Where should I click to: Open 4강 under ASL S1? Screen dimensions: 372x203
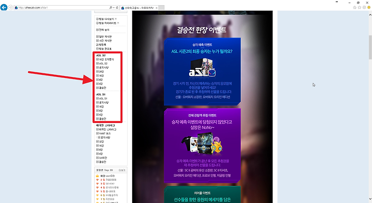pyautogui.click(x=99, y=115)
